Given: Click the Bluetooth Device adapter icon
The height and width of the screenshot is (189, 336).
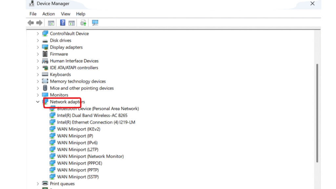Looking at the screenshot, I should coord(52,108).
